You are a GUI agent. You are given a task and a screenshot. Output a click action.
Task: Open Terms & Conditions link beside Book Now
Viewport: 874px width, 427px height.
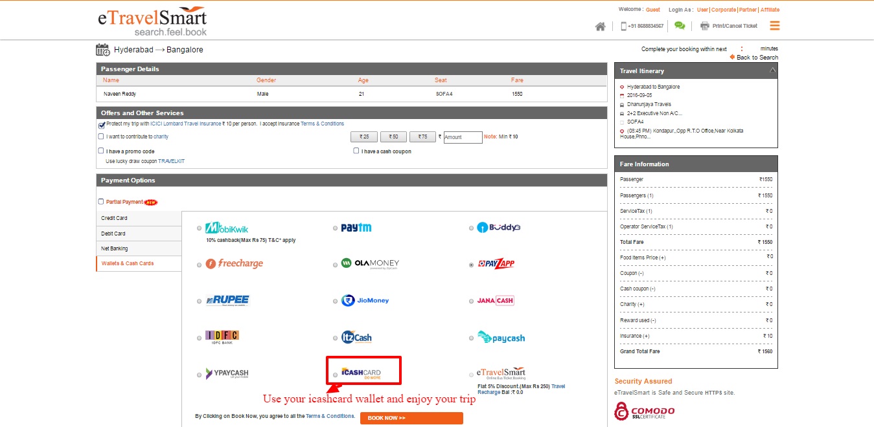click(330, 416)
